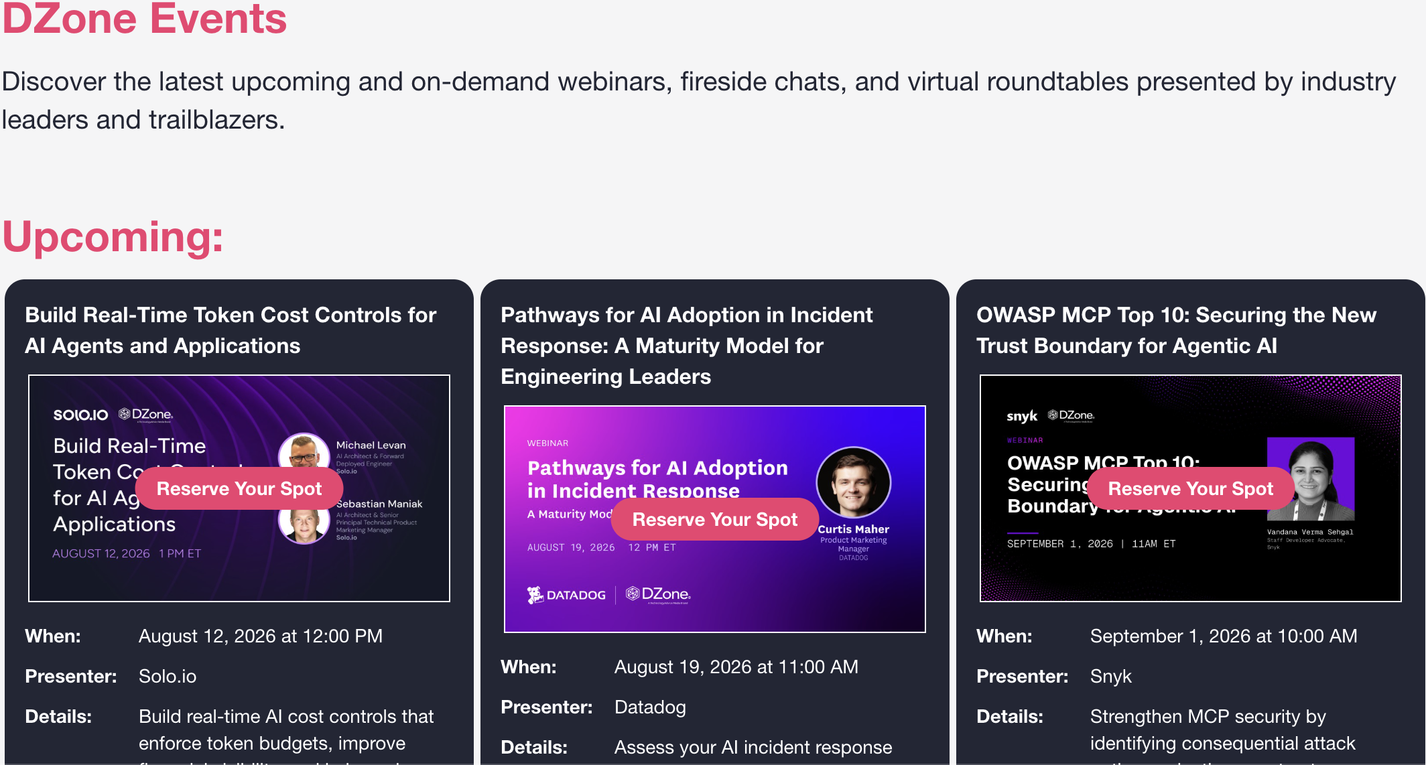Click the 'Upcoming:' section heading
This screenshot has width=1426, height=765.
tap(113, 236)
